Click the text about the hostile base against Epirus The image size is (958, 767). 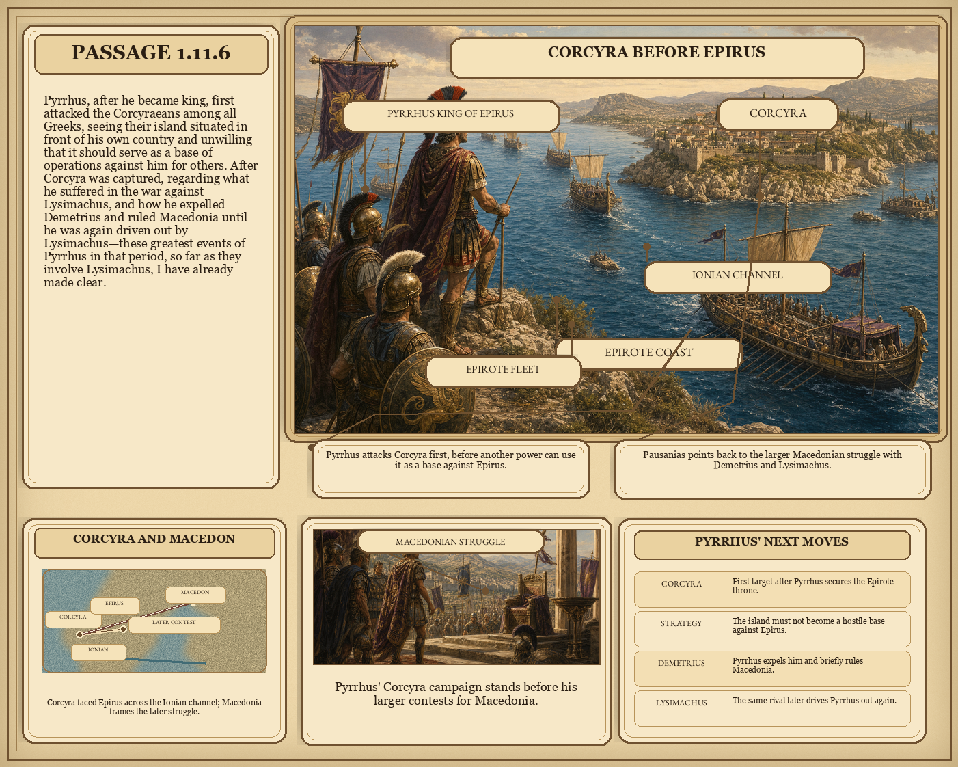point(808,625)
